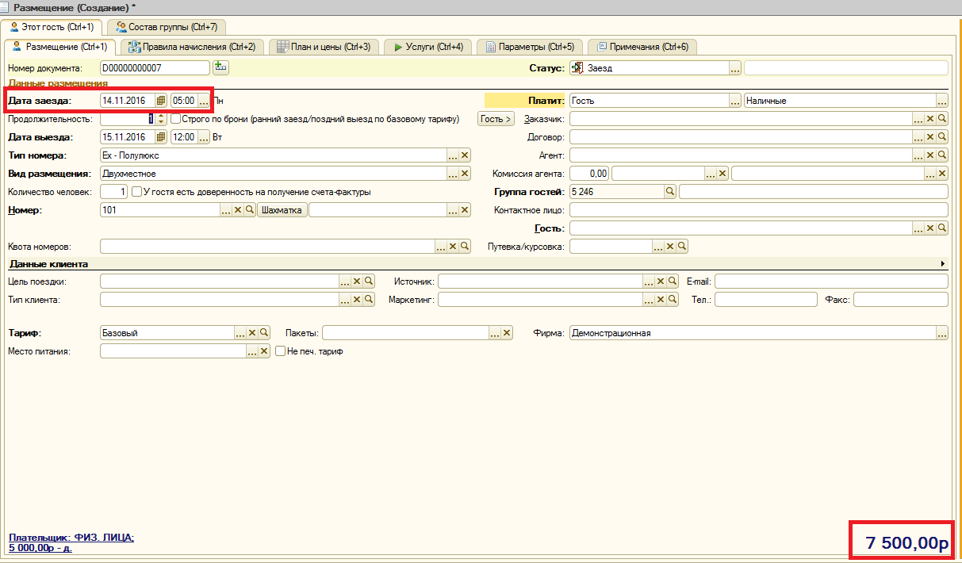Clear the Цель поездки field
This screenshot has height=563, width=962.
click(357, 281)
